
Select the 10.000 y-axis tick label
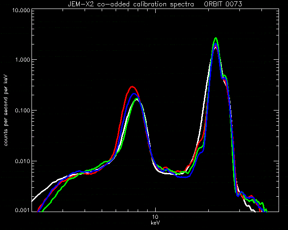click(x=21, y=10)
